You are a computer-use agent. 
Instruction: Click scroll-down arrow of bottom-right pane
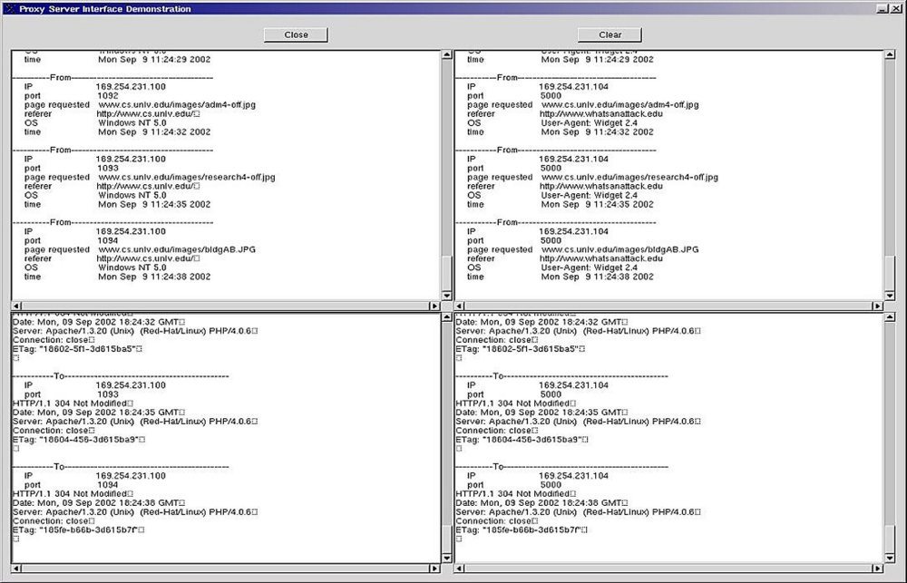click(889, 558)
